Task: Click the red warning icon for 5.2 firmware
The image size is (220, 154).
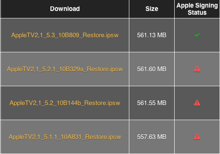Action: pyautogui.click(x=197, y=103)
